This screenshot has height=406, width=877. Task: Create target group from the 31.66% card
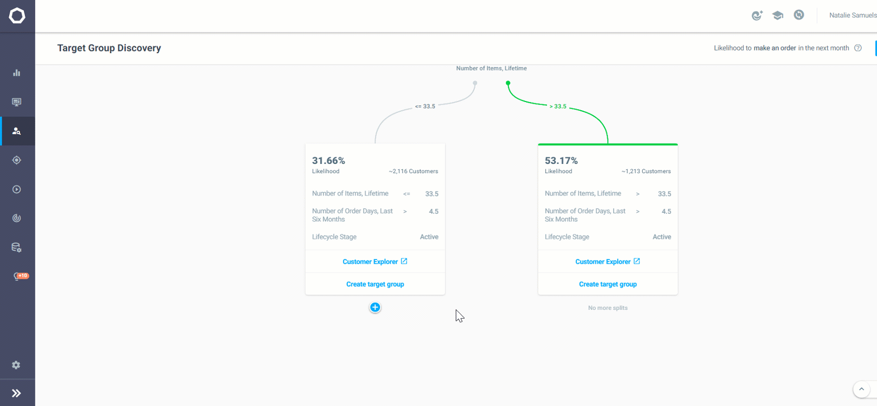coord(375,284)
